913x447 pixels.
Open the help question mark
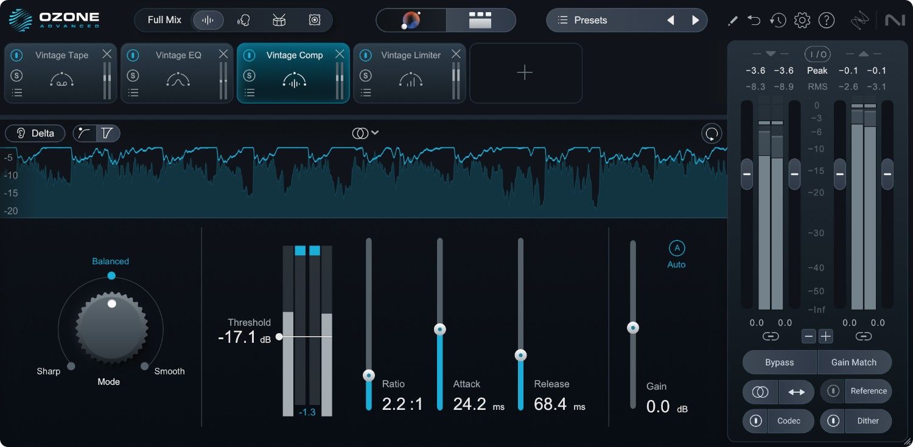point(826,20)
